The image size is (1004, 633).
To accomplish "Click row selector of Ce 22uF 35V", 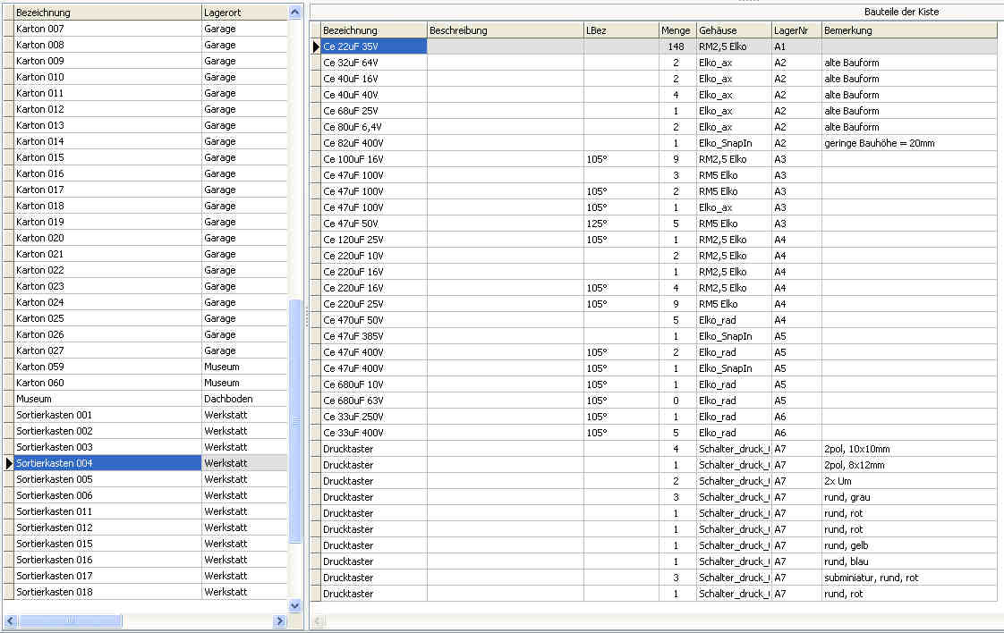I will click(x=316, y=46).
